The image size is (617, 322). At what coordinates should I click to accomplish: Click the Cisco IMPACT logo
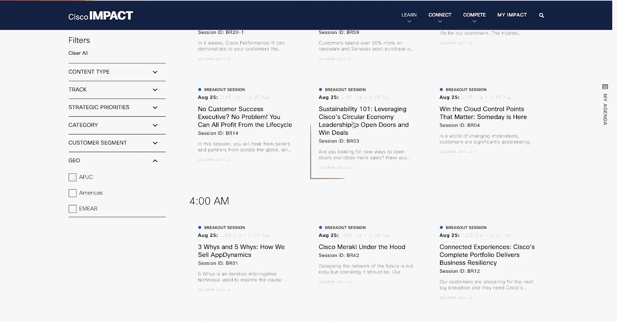pyautogui.click(x=101, y=16)
